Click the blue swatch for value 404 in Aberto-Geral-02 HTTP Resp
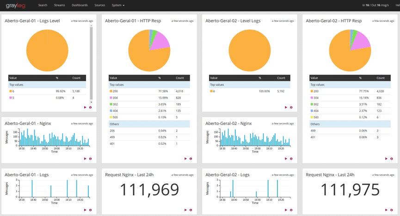This screenshot has width=400, height=216. pyautogui.click(x=312, y=111)
